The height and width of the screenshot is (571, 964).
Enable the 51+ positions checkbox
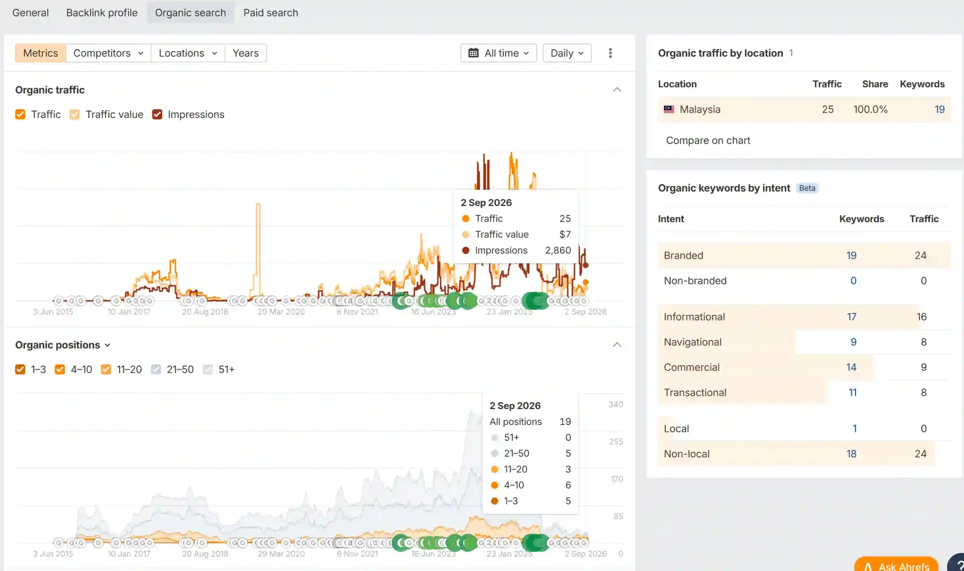208,370
